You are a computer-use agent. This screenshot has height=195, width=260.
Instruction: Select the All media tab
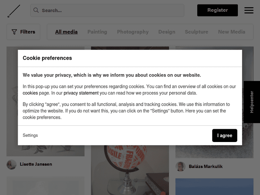pyautogui.click(x=66, y=32)
